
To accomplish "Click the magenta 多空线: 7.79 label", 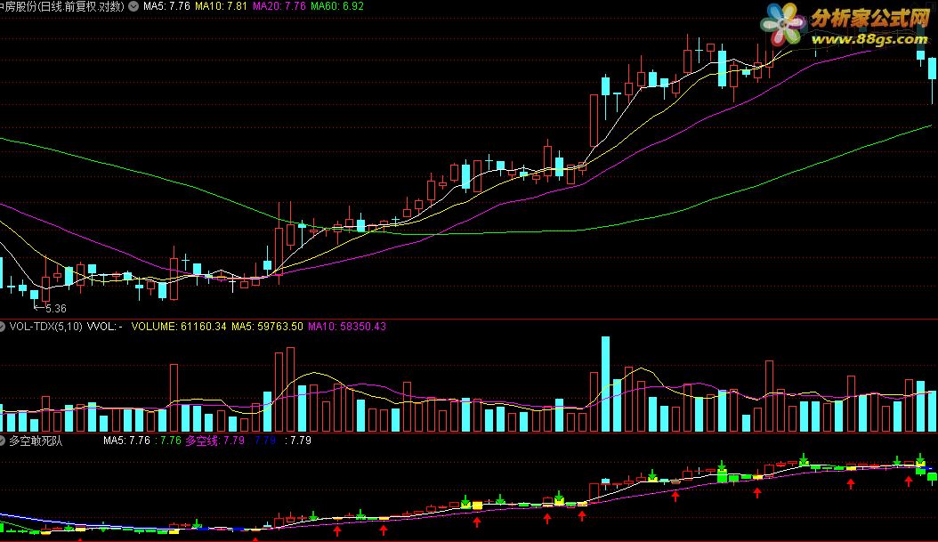I will coord(214,441).
